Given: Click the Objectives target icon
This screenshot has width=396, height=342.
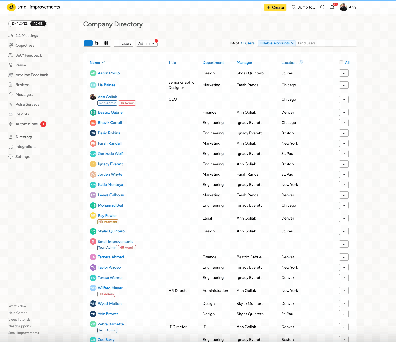Looking at the screenshot, I should pos(11,45).
